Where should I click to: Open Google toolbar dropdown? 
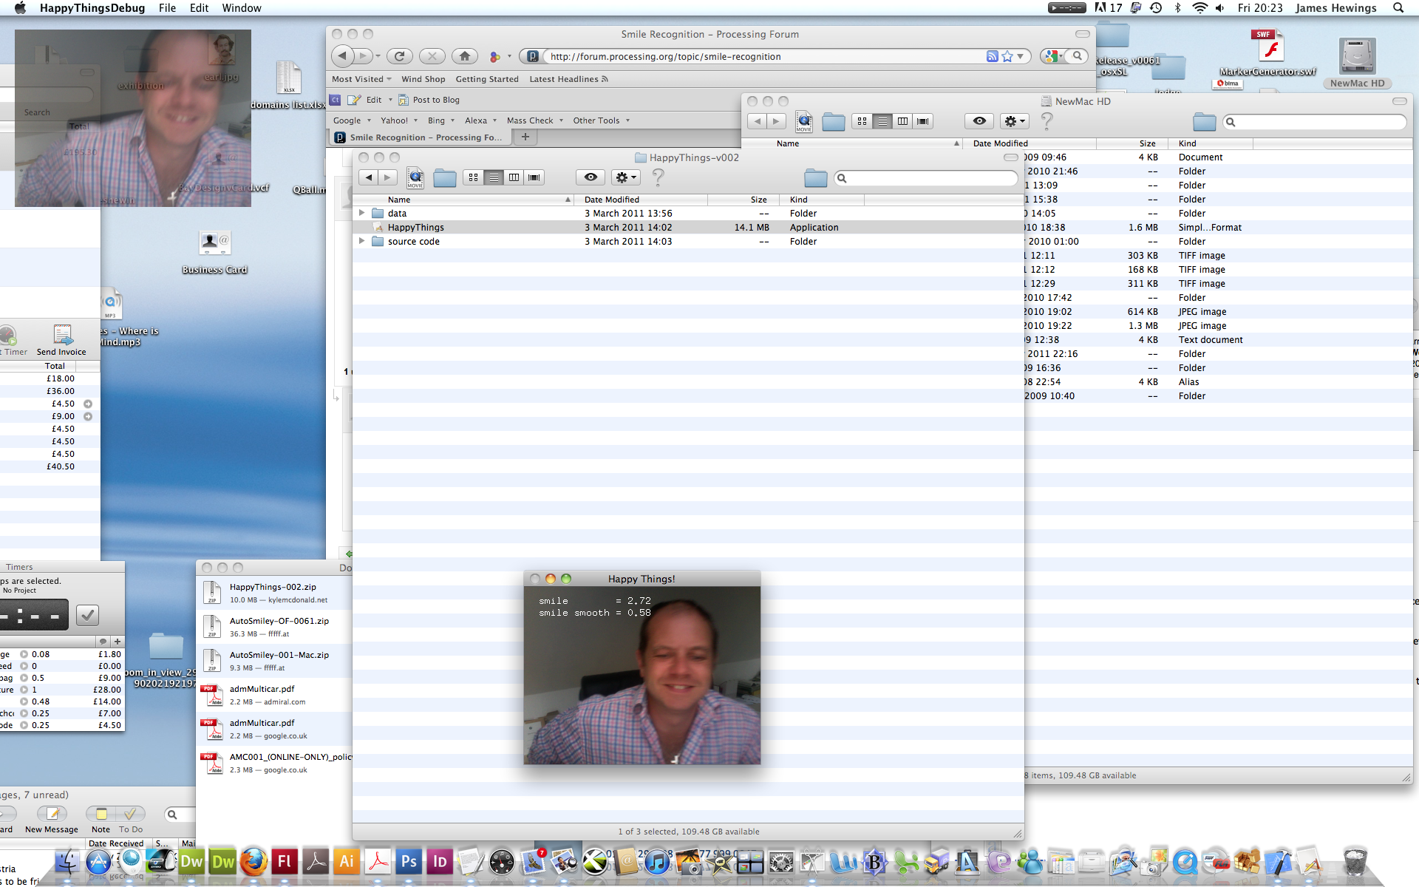tap(352, 120)
